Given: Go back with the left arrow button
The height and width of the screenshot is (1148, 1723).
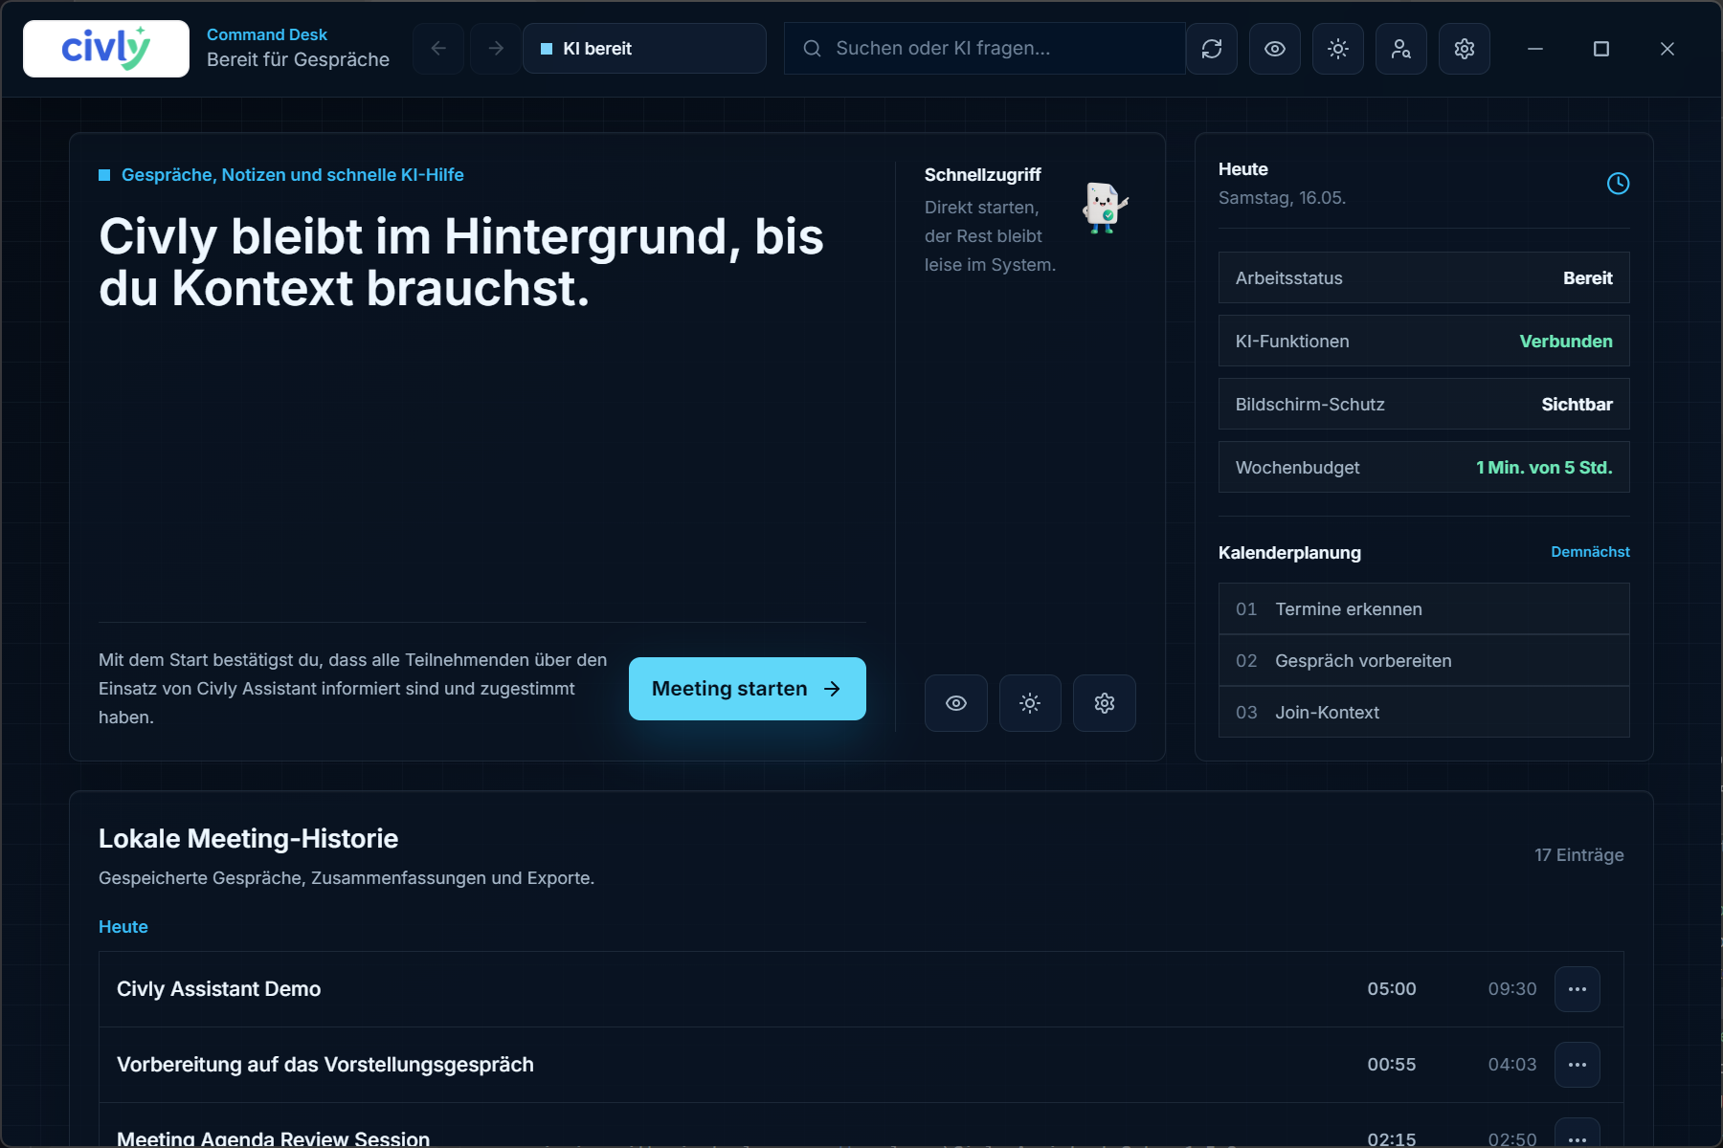Looking at the screenshot, I should (x=438, y=49).
